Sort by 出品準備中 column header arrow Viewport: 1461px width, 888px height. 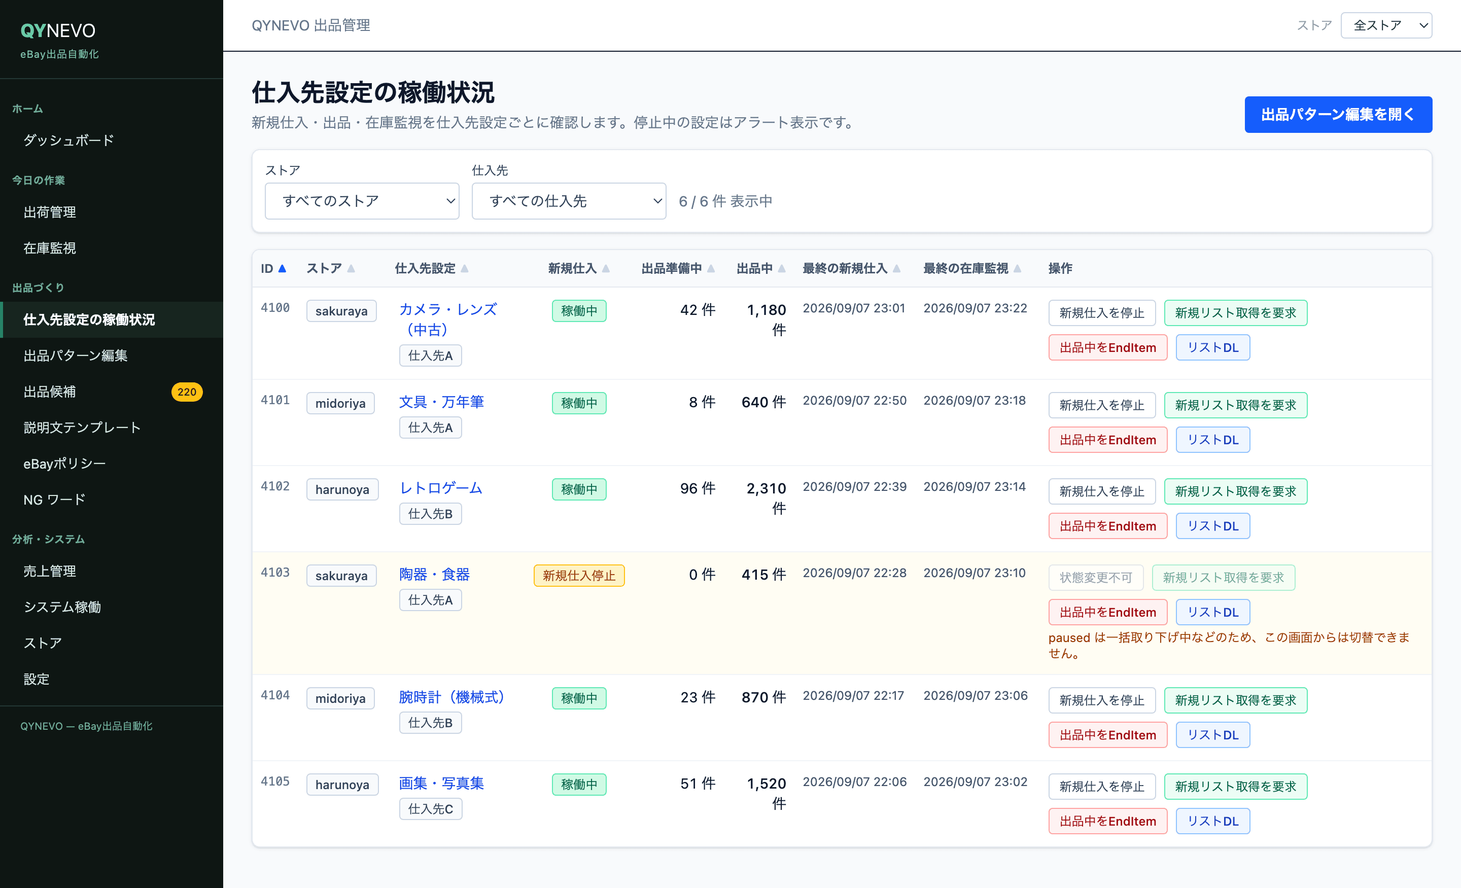pyautogui.click(x=710, y=269)
